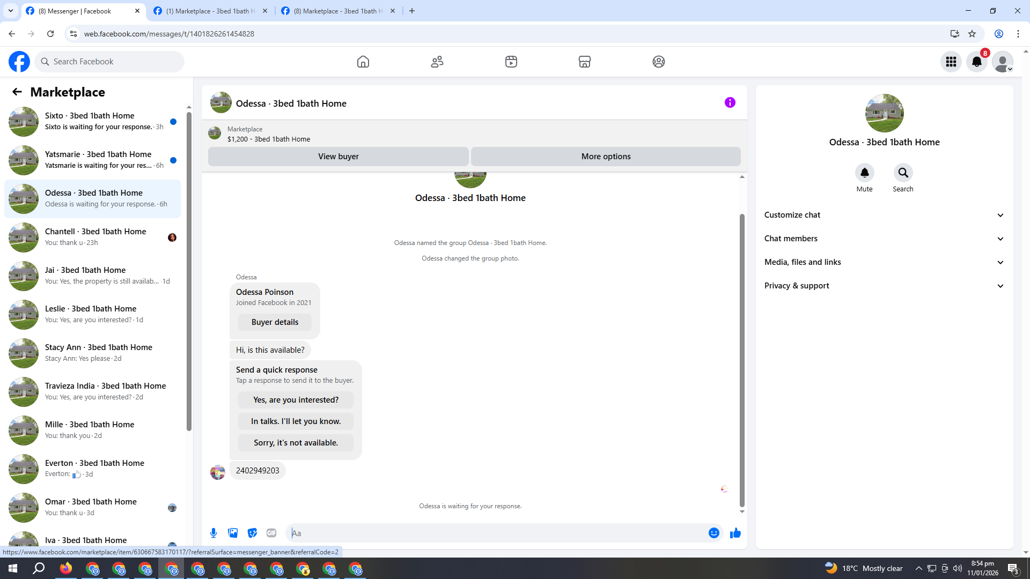
Task: Open Firefox from the taskbar
Action: (66, 568)
